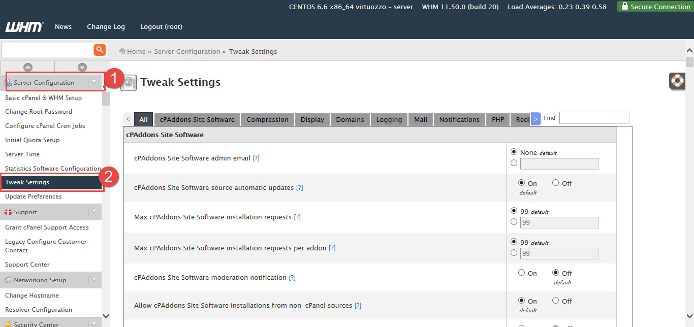Open Change Root Password link
This screenshot has height=327, width=694.
tap(39, 112)
